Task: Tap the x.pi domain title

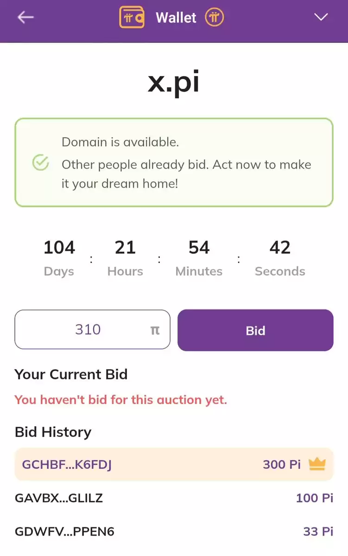Action: tap(174, 82)
